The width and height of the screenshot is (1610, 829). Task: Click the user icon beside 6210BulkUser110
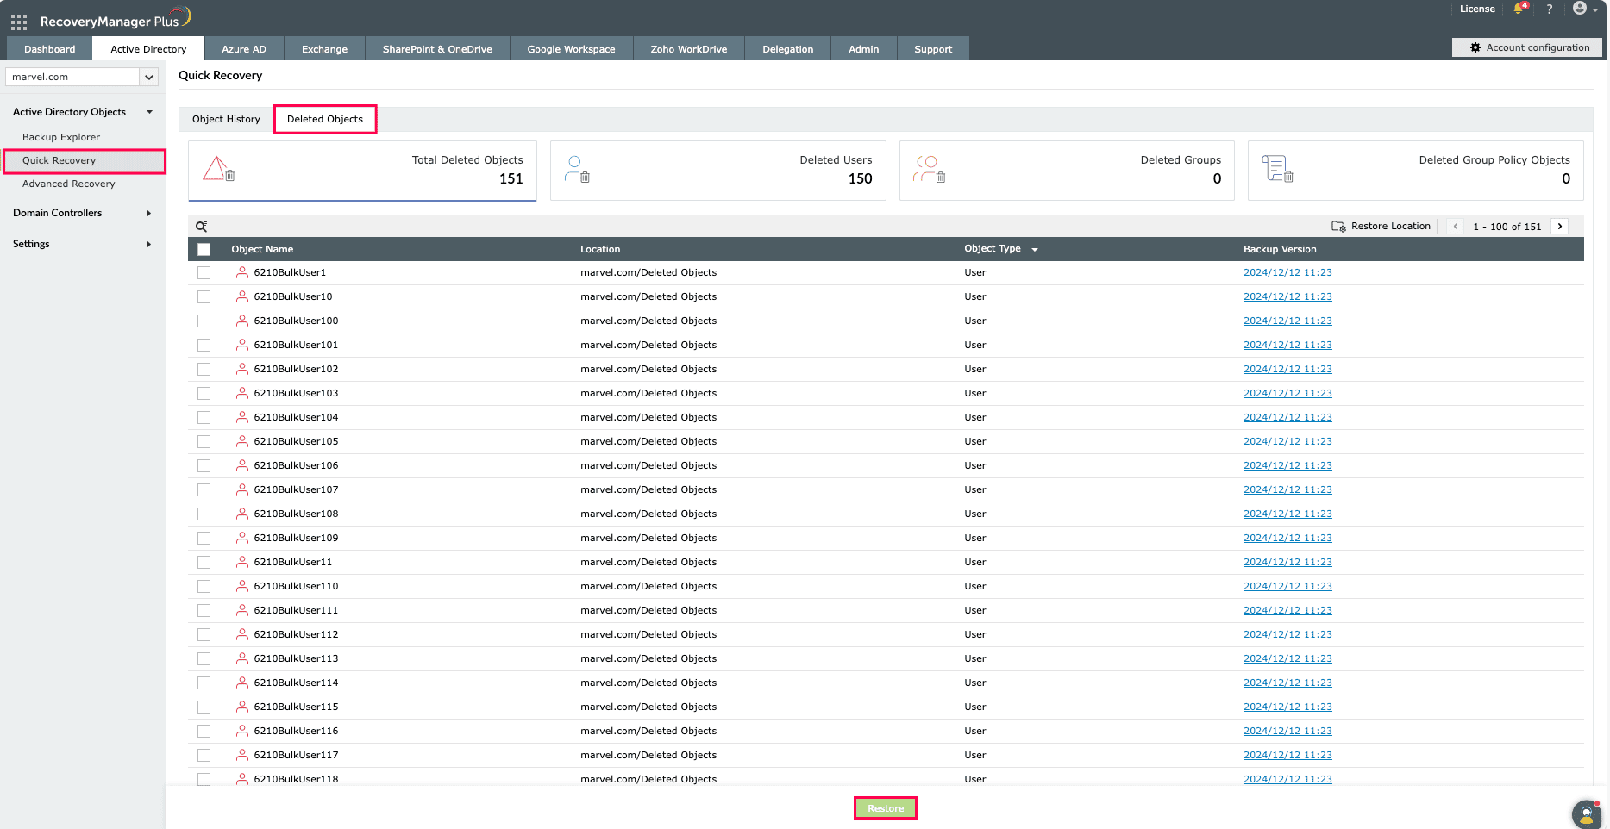242,586
